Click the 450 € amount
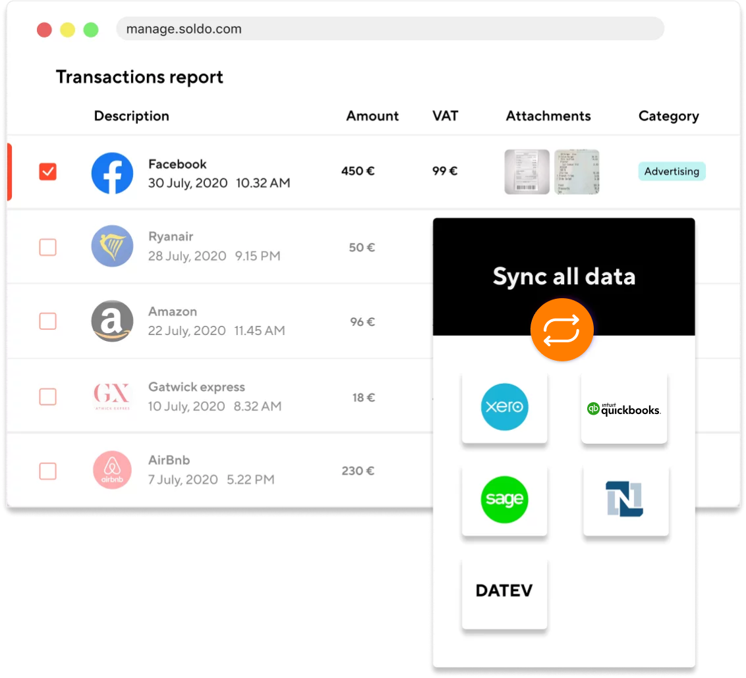The image size is (746, 678). (358, 171)
